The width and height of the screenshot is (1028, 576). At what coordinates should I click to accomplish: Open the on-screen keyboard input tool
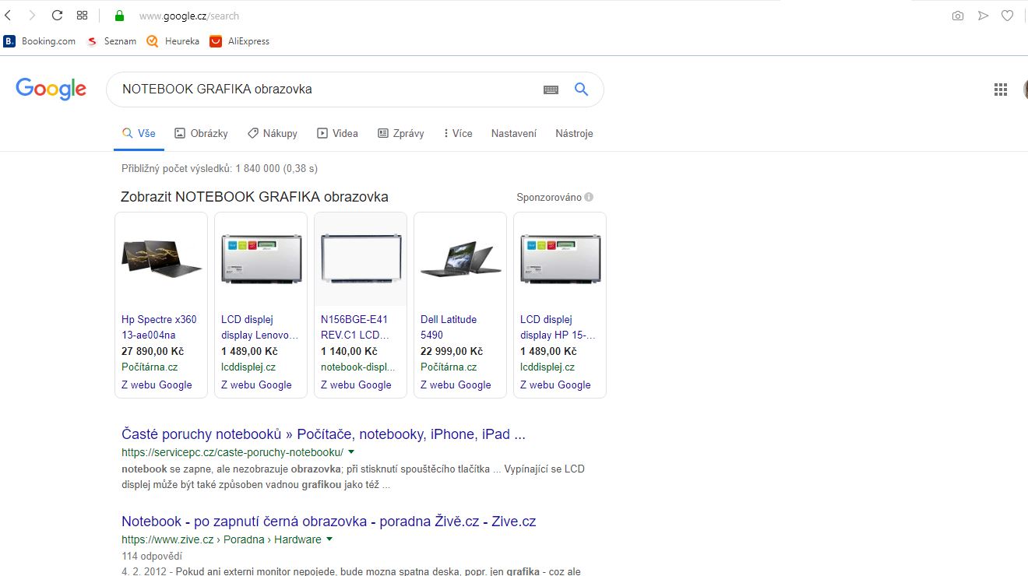551,90
